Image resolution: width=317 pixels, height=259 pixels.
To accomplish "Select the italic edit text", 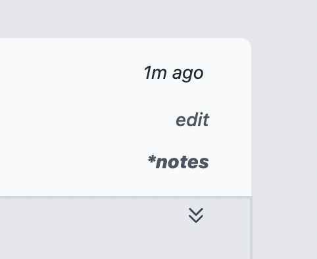I will [x=193, y=120].
